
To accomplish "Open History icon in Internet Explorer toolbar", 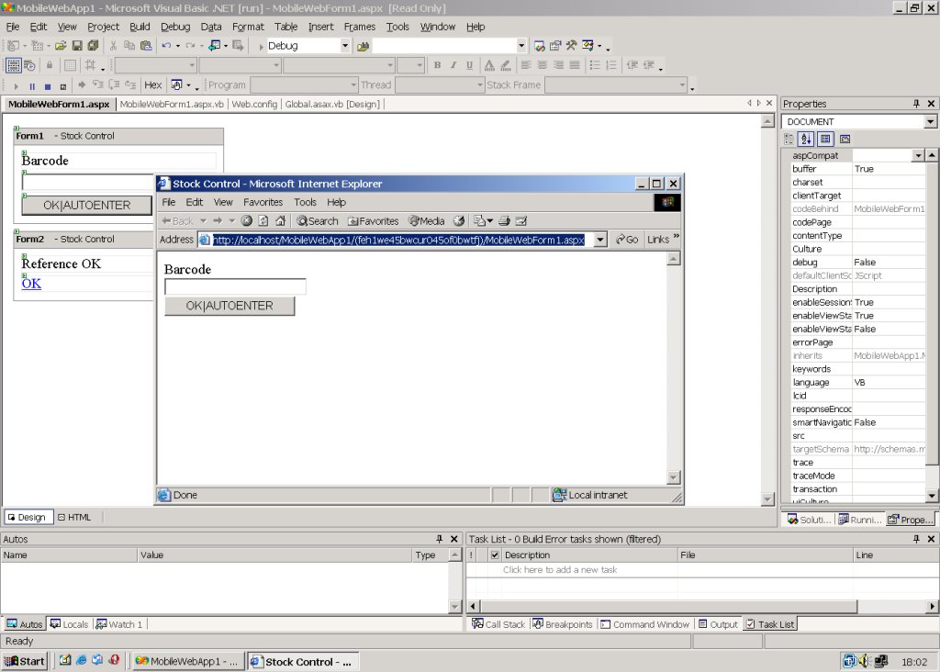I will [x=459, y=220].
